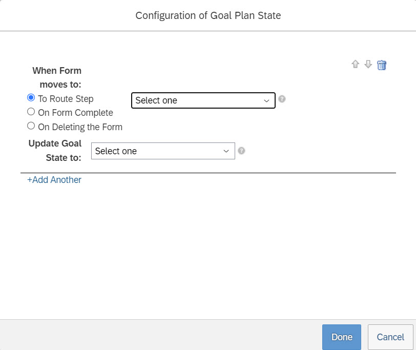Move the rule down with the down arrow
The width and height of the screenshot is (416, 350).
pos(368,64)
